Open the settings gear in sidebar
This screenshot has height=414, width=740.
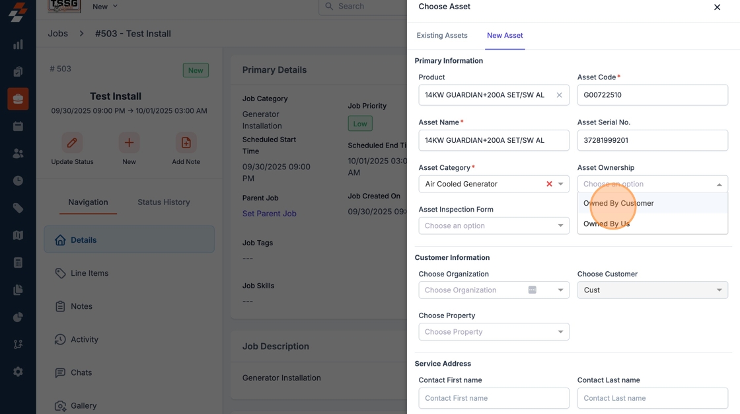click(x=18, y=372)
